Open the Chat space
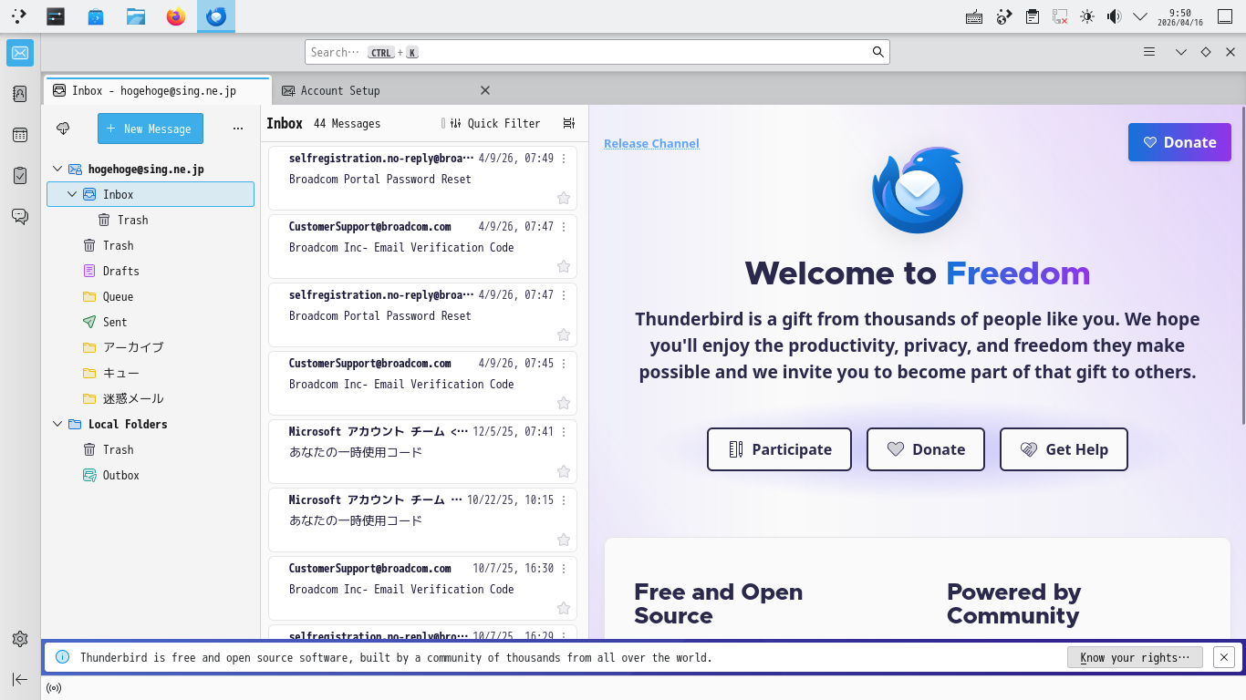This screenshot has width=1246, height=700. (20, 216)
